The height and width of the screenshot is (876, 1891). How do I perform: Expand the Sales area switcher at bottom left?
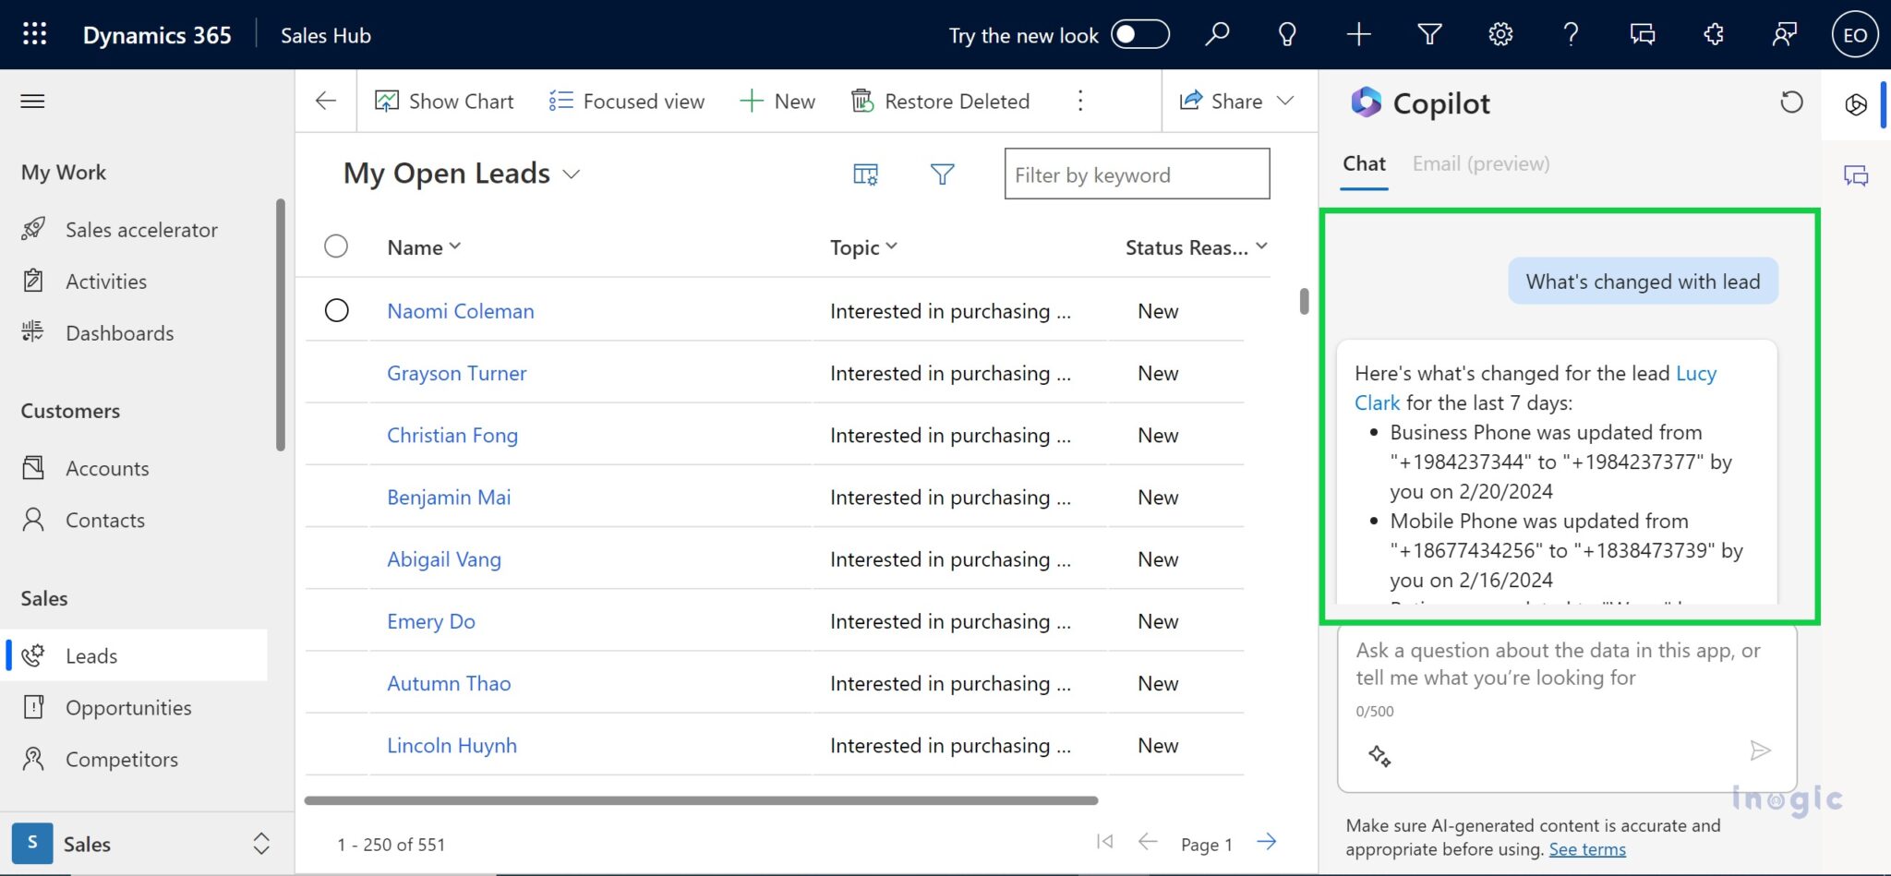[259, 843]
